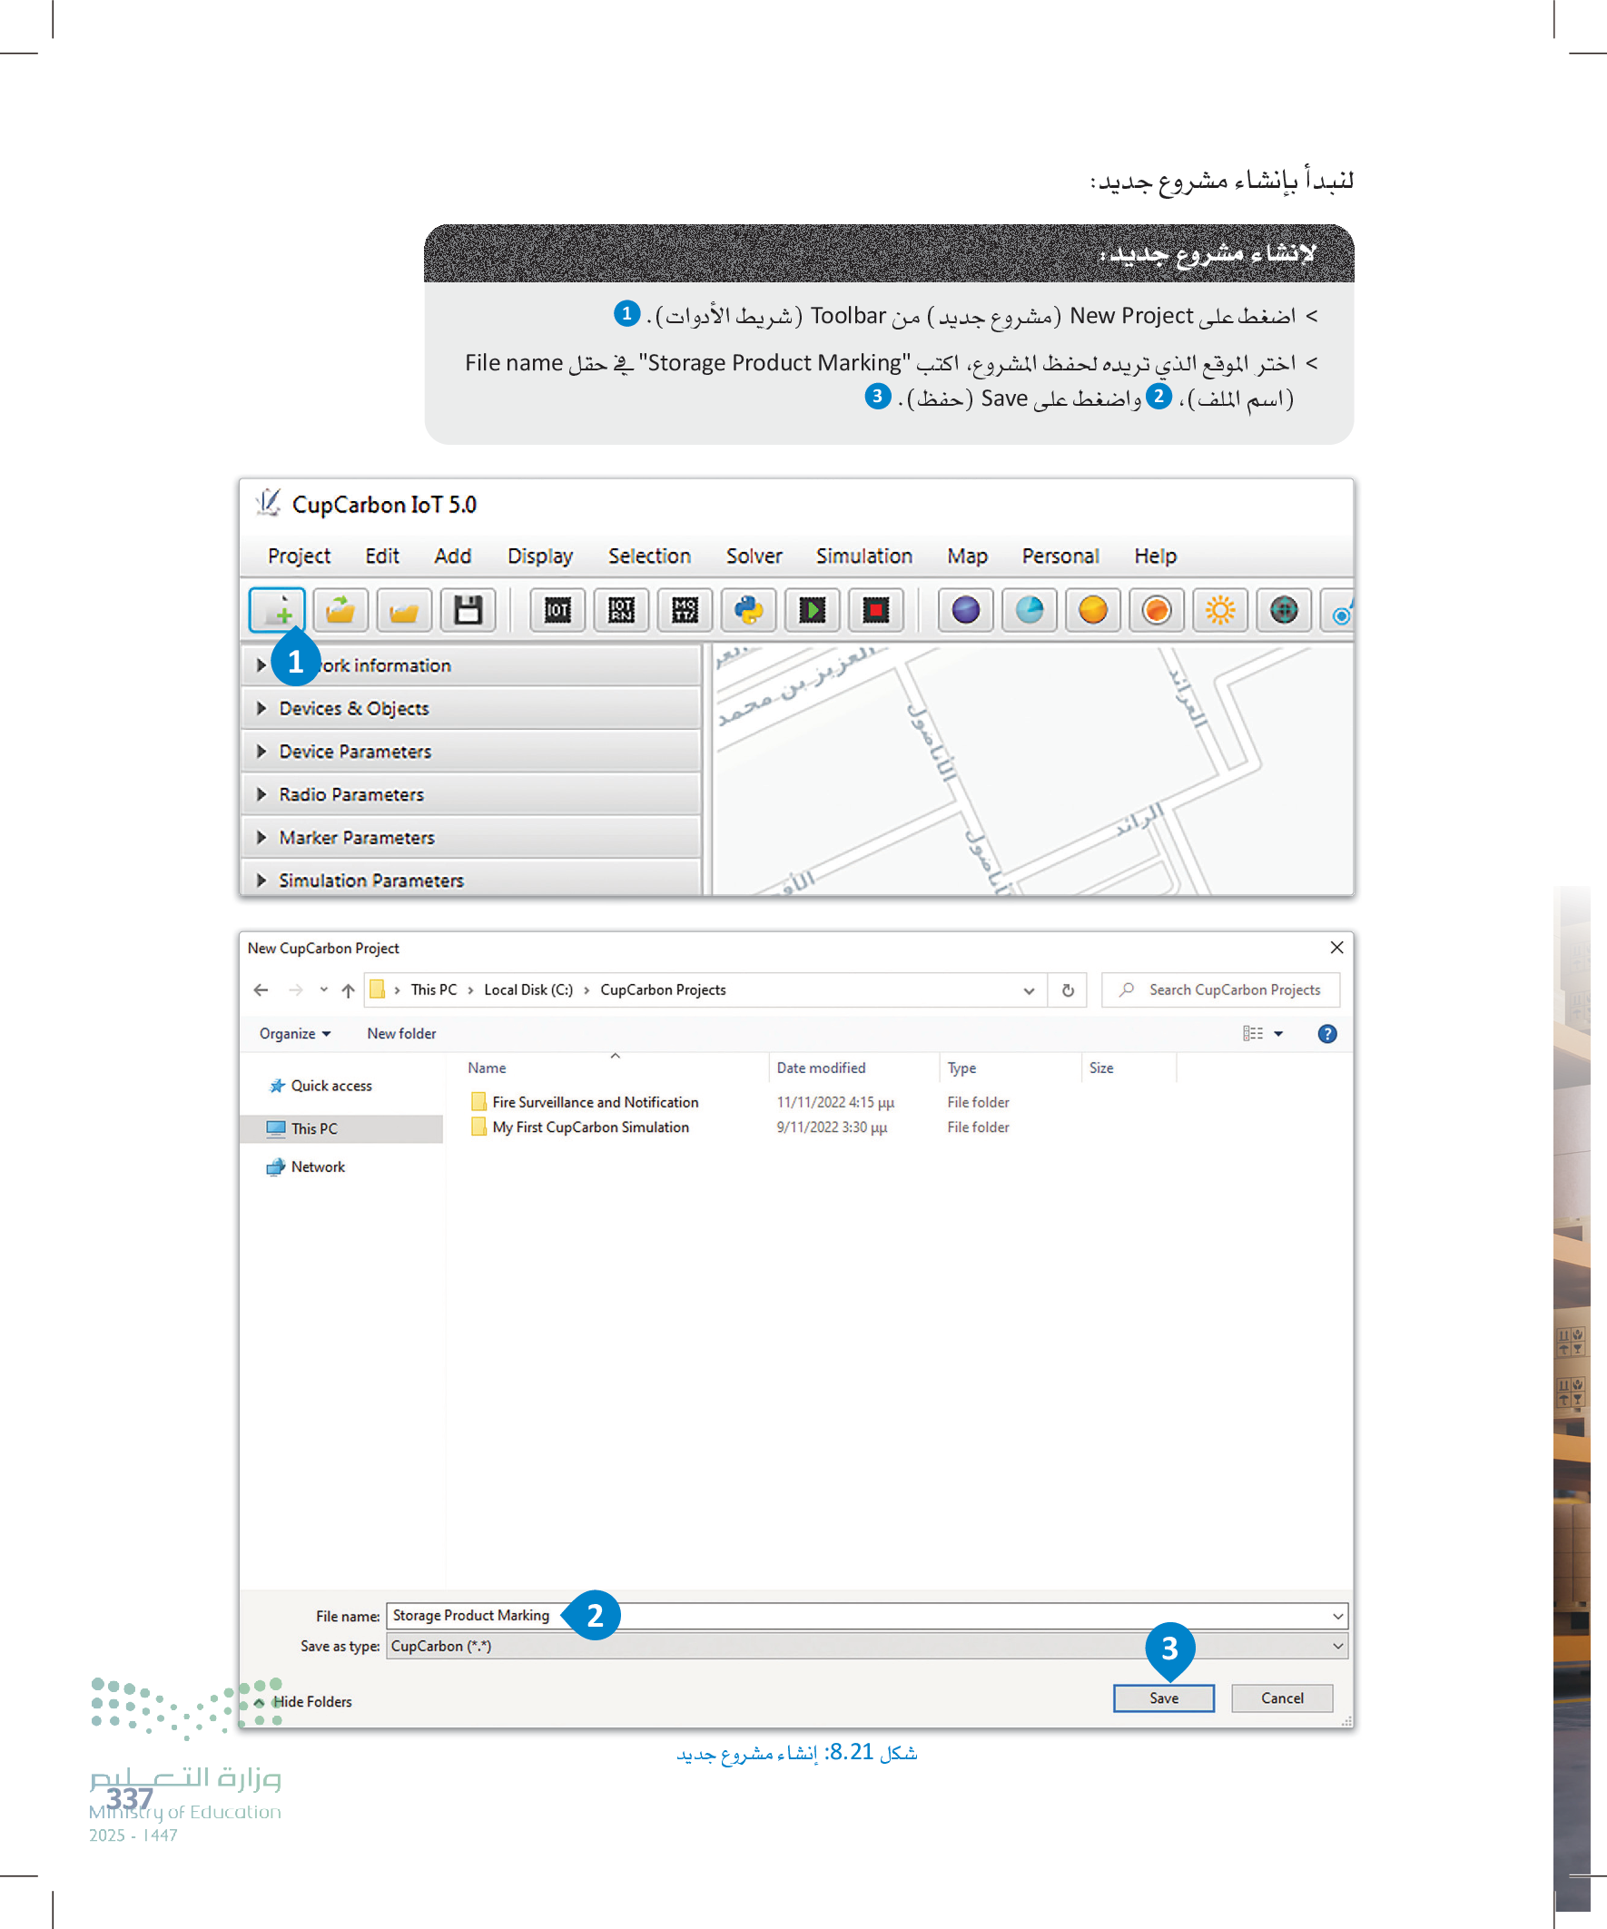Stop simulation with the red square icon
The height and width of the screenshot is (1929, 1607).
click(x=875, y=610)
